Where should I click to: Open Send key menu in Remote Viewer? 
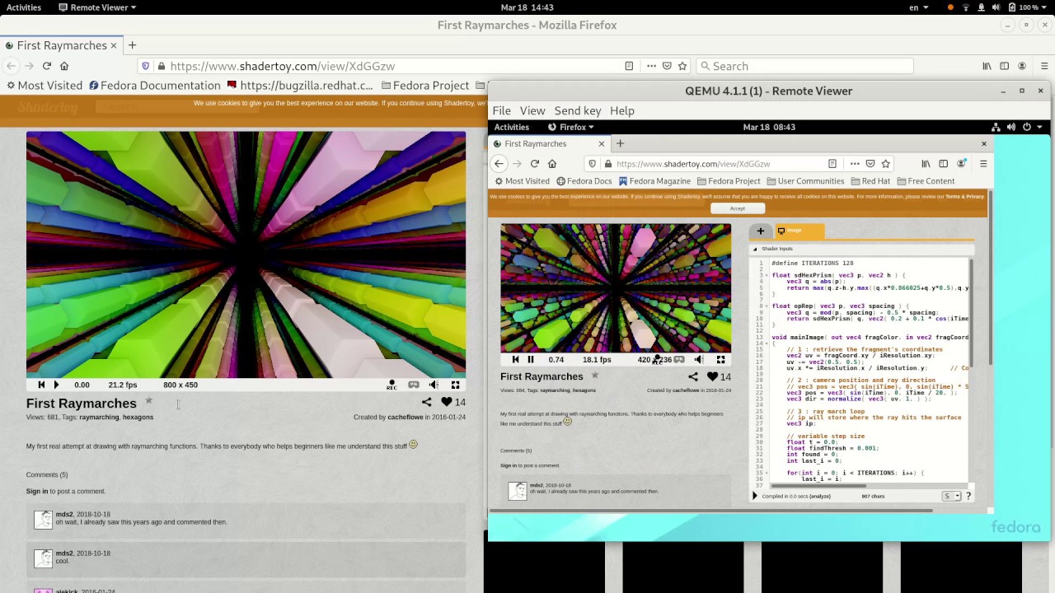click(578, 110)
